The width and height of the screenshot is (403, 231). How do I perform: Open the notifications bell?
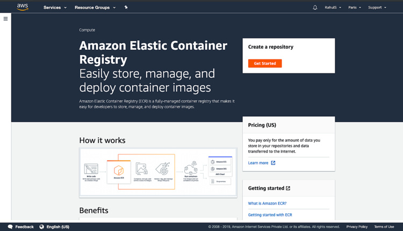pos(315,8)
